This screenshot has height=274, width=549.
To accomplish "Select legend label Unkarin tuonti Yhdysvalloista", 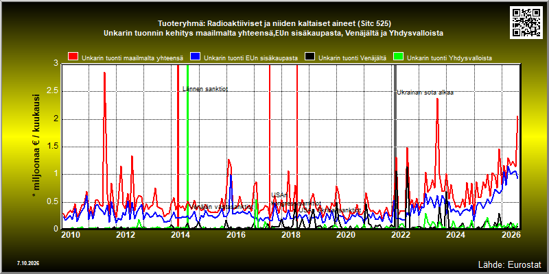I will click(x=449, y=58).
